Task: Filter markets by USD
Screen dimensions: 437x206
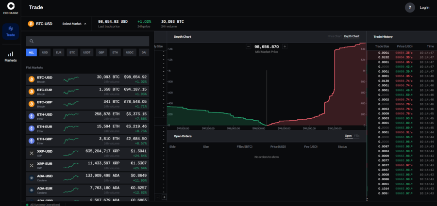Action: [45, 52]
